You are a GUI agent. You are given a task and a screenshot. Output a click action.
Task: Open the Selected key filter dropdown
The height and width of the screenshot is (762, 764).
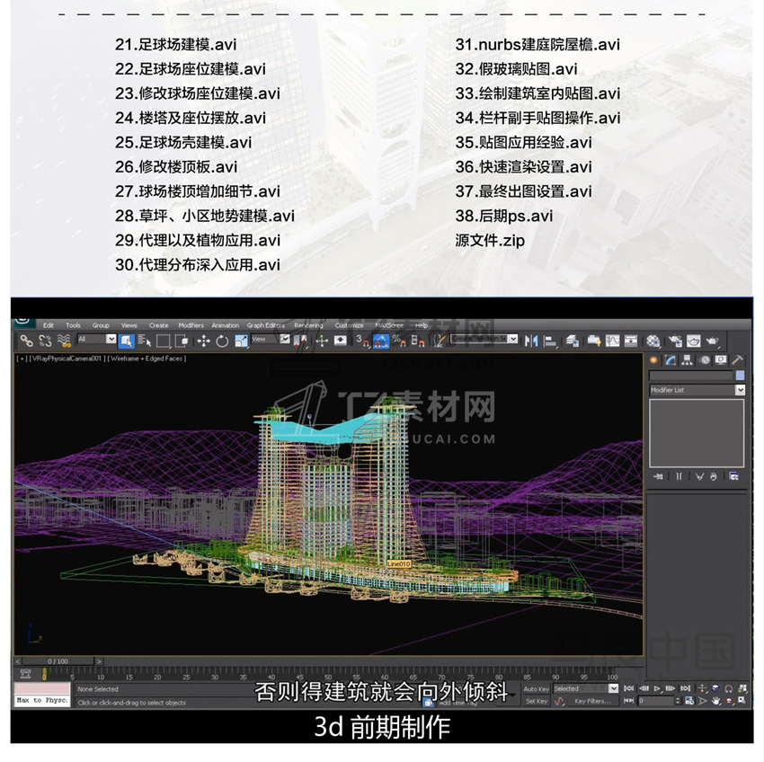pos(586,688)
